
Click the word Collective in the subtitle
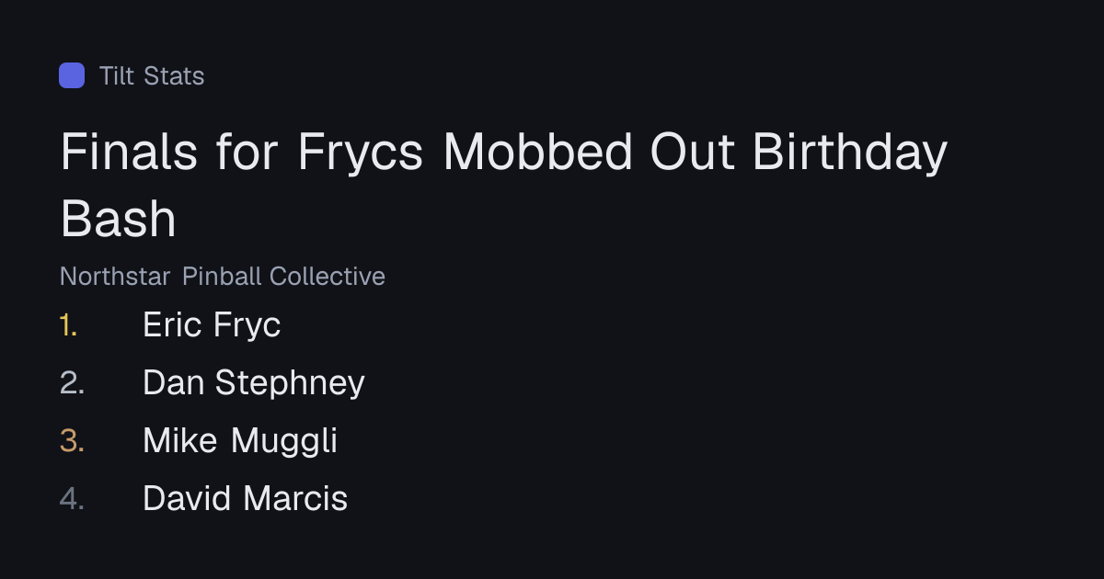(328, 276)
